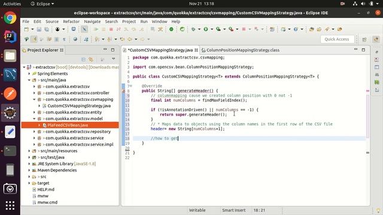Open the Debug configurations dropdown arrow

coord(199,29)
